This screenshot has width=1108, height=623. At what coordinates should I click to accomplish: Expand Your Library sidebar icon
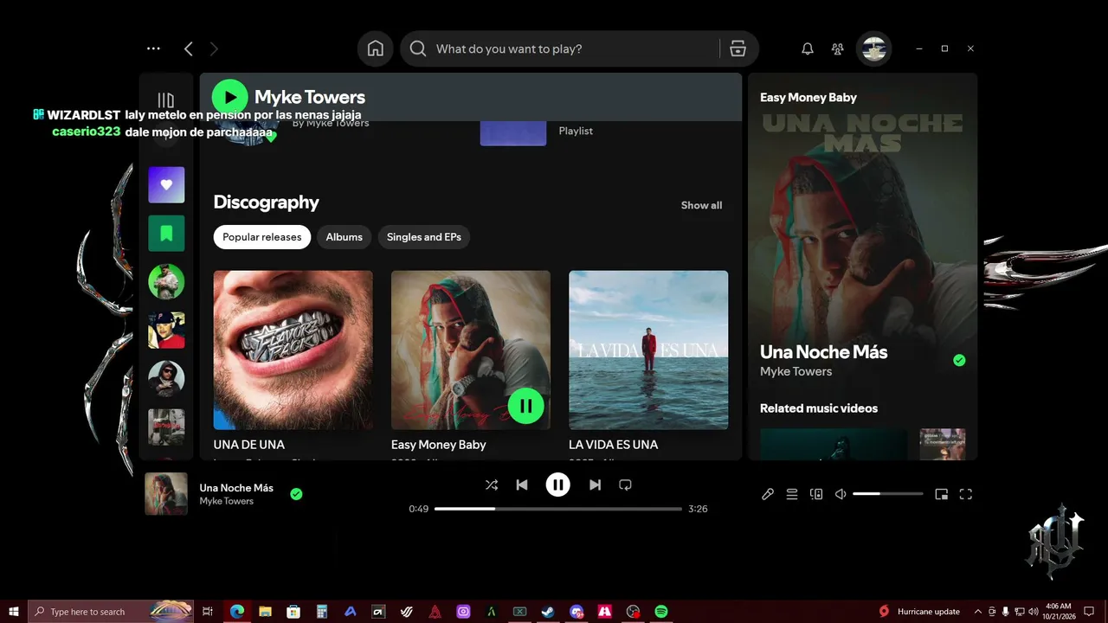click(166, 100)
